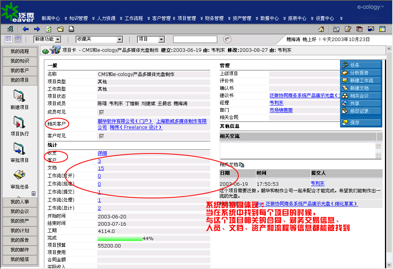Click the blue back arrow icon

26,29
